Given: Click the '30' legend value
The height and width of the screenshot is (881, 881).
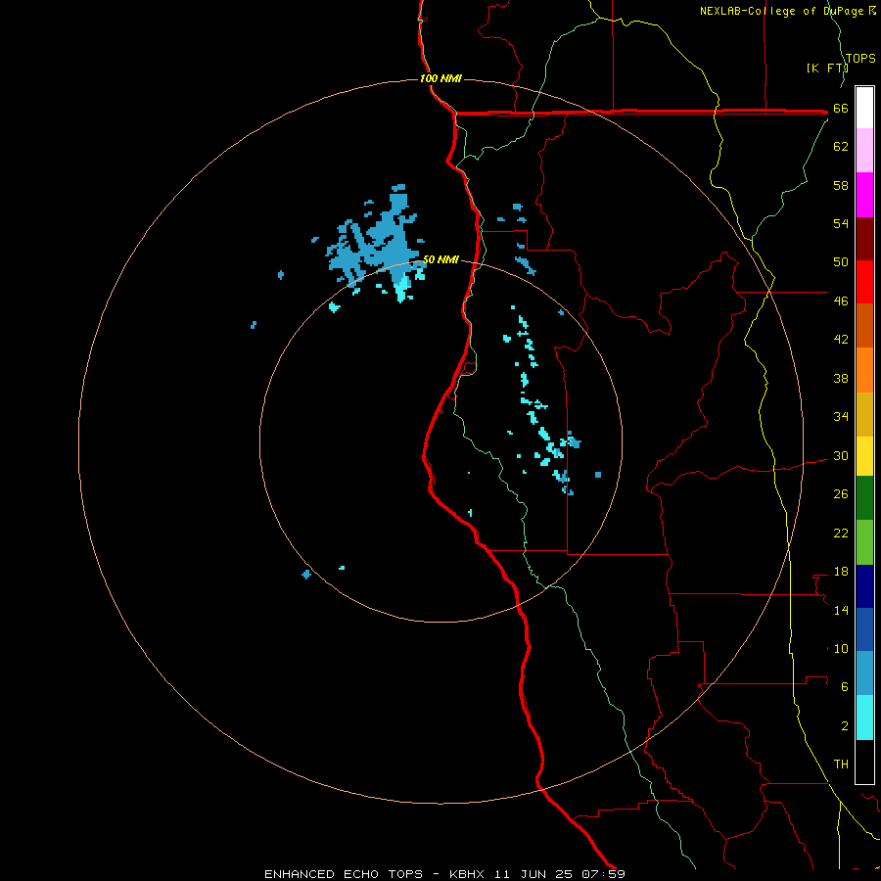Looking at the screenshot, I should click(x=841, y=455).
